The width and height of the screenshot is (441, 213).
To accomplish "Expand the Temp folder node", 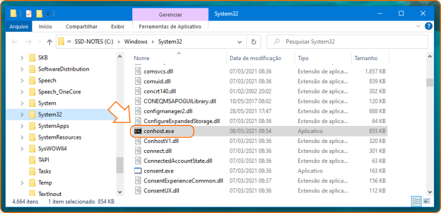I will pyautogui.click(x=22, y=182).
